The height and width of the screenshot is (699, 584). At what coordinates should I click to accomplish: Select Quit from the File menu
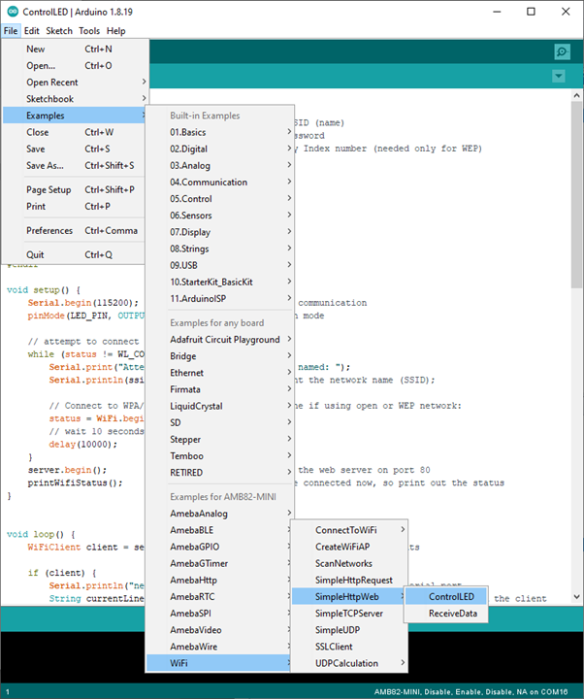click(36, 255)
